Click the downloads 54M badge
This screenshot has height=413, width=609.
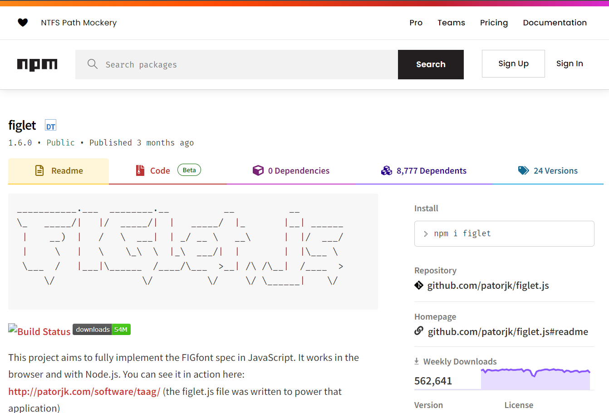(x=102, y=330)
